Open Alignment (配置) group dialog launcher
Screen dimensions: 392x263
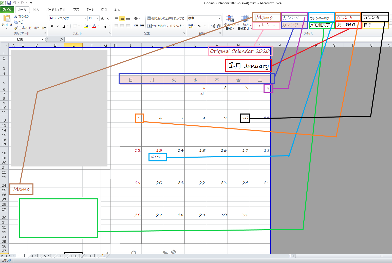pyautogui.click(x=184, y=33)
